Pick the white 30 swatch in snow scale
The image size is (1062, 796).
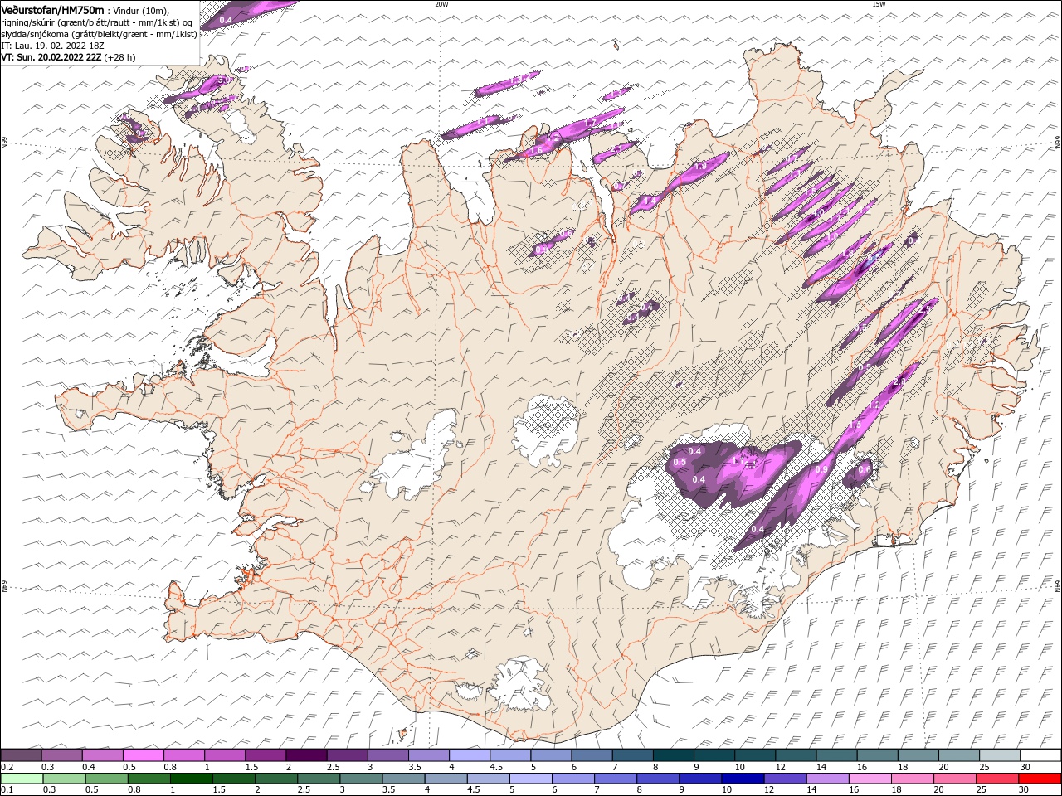coord(1040,755)
